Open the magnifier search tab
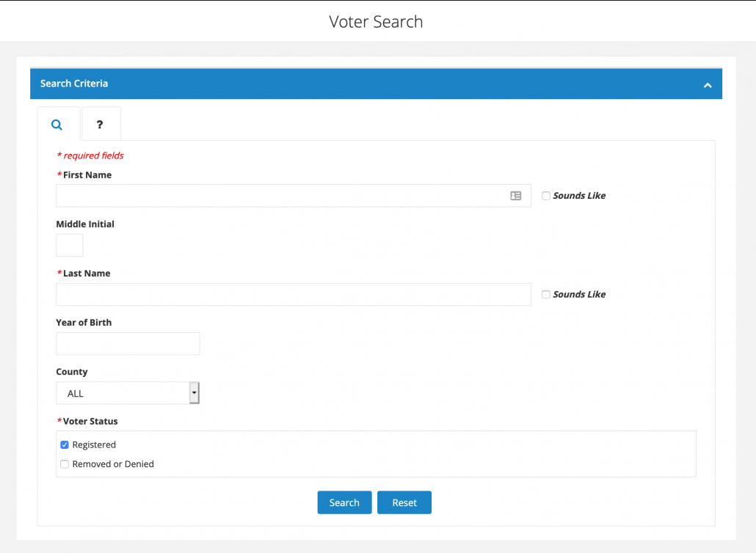 pos(58,124)
